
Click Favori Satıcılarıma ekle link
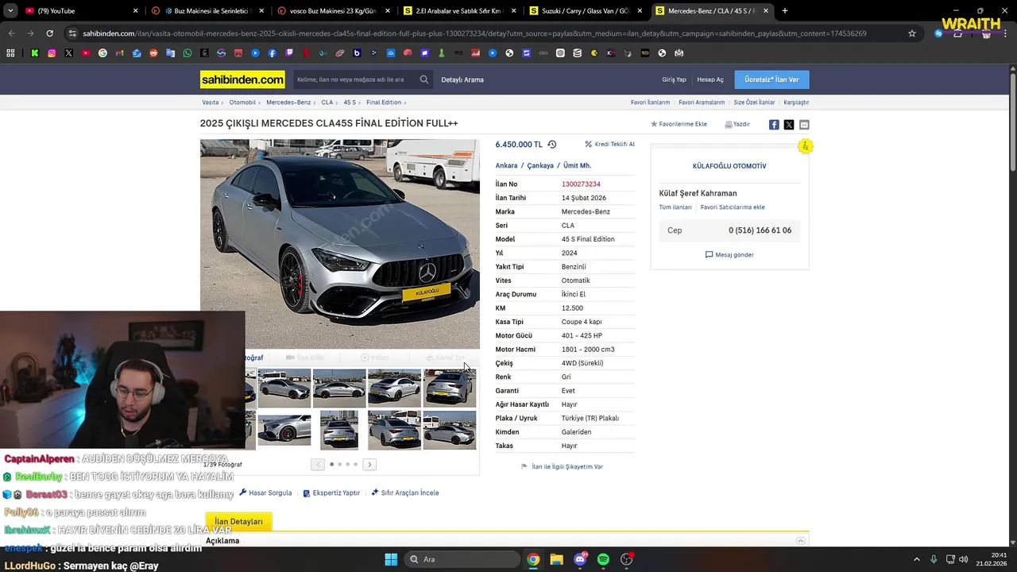click(733, 207)
